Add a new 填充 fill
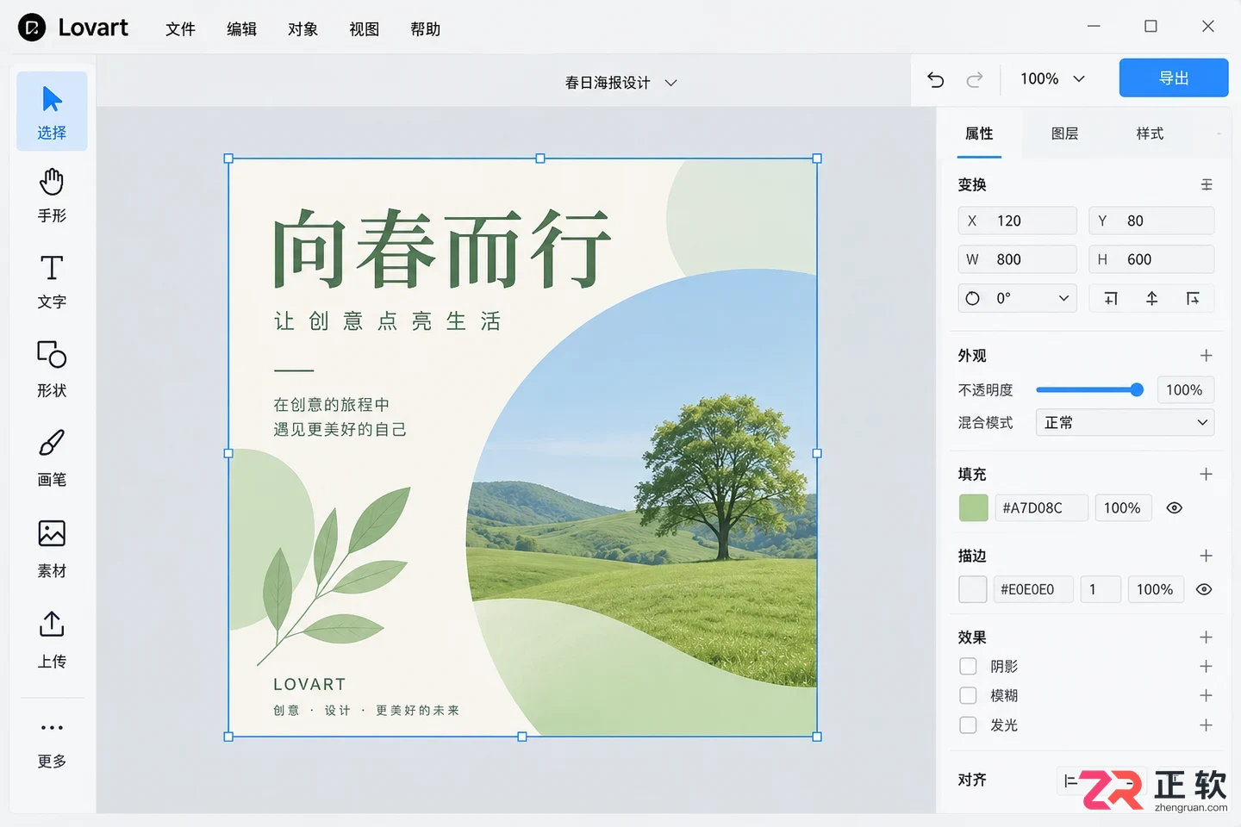This screenshot has width=1241, height=827. tap(1207, 474)
